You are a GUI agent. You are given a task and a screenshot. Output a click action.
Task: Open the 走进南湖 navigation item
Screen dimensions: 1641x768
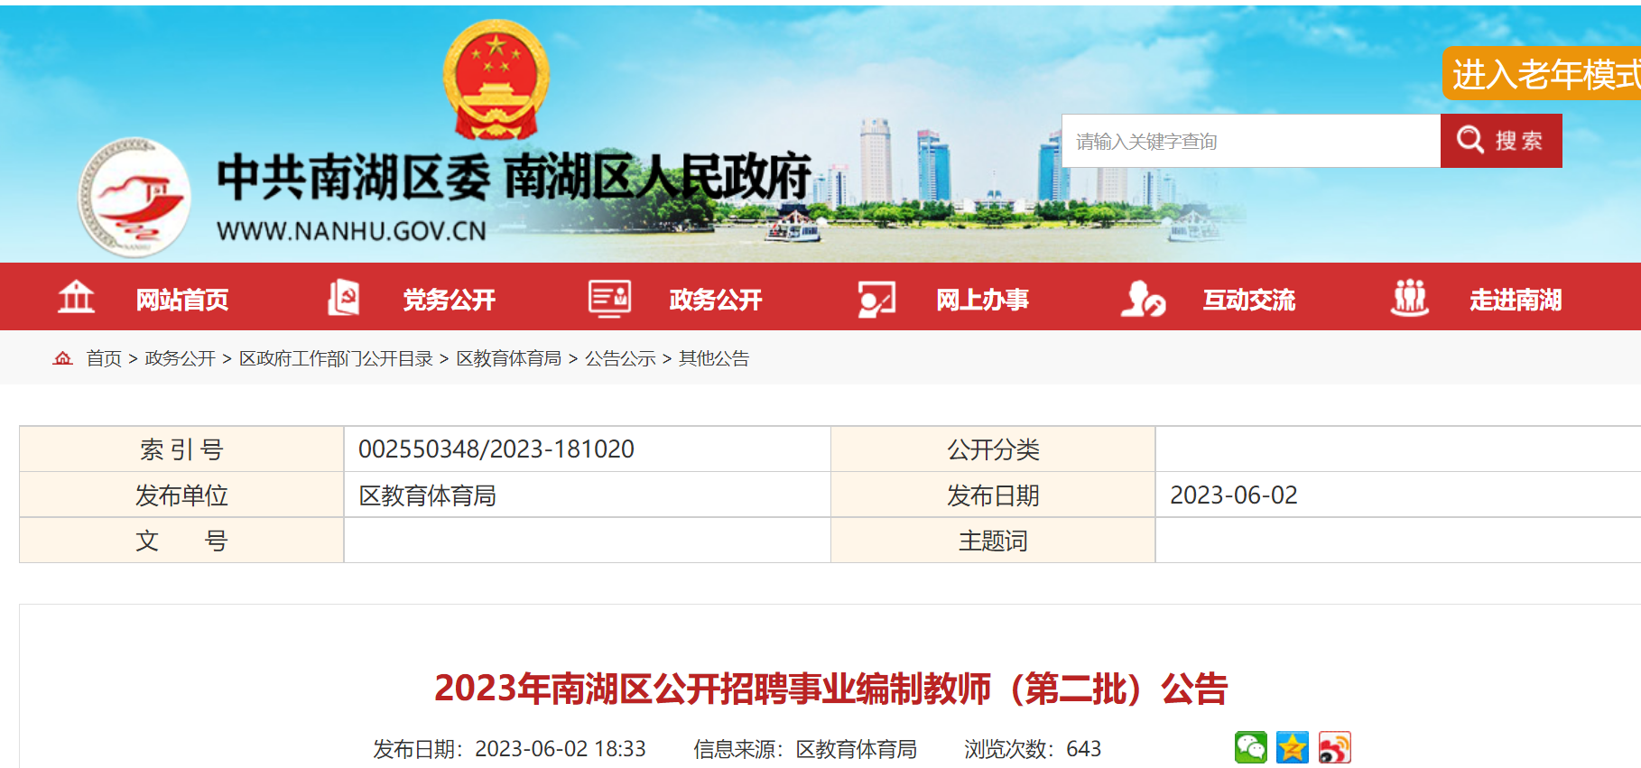(x=1516, y=300)
